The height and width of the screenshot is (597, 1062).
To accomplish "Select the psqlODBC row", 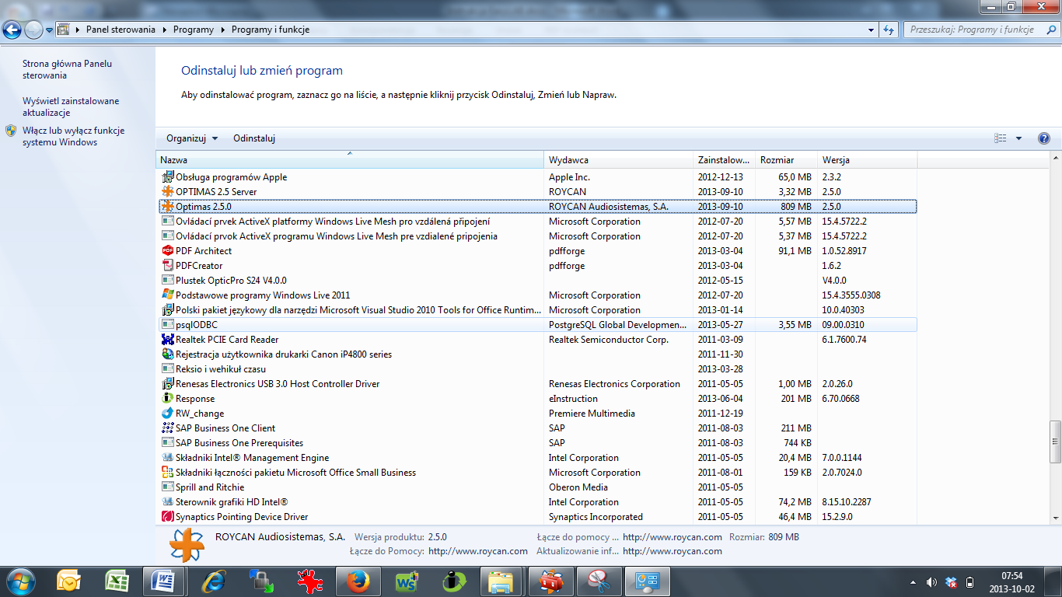I will pyautogui.click(x=537, y=325).
